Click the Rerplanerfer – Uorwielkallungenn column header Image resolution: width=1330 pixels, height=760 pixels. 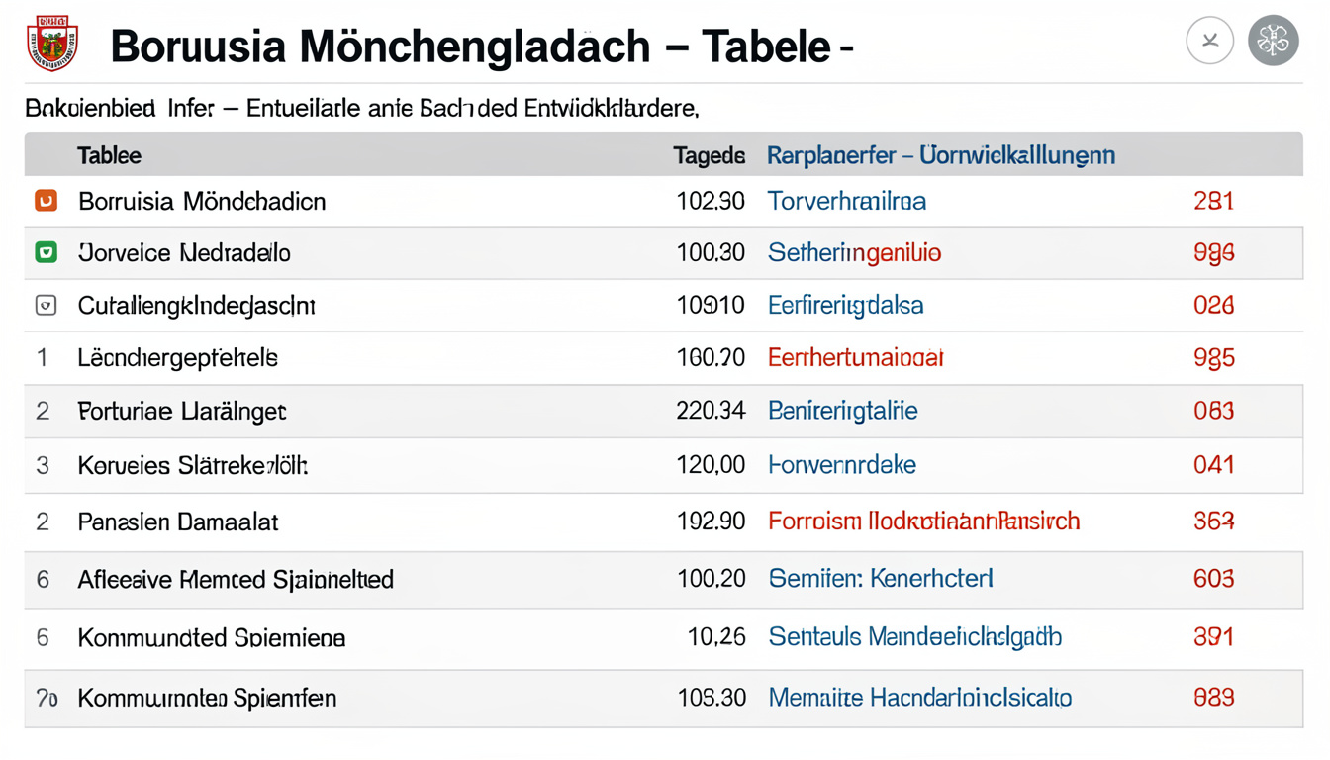[x=940, y=154]
